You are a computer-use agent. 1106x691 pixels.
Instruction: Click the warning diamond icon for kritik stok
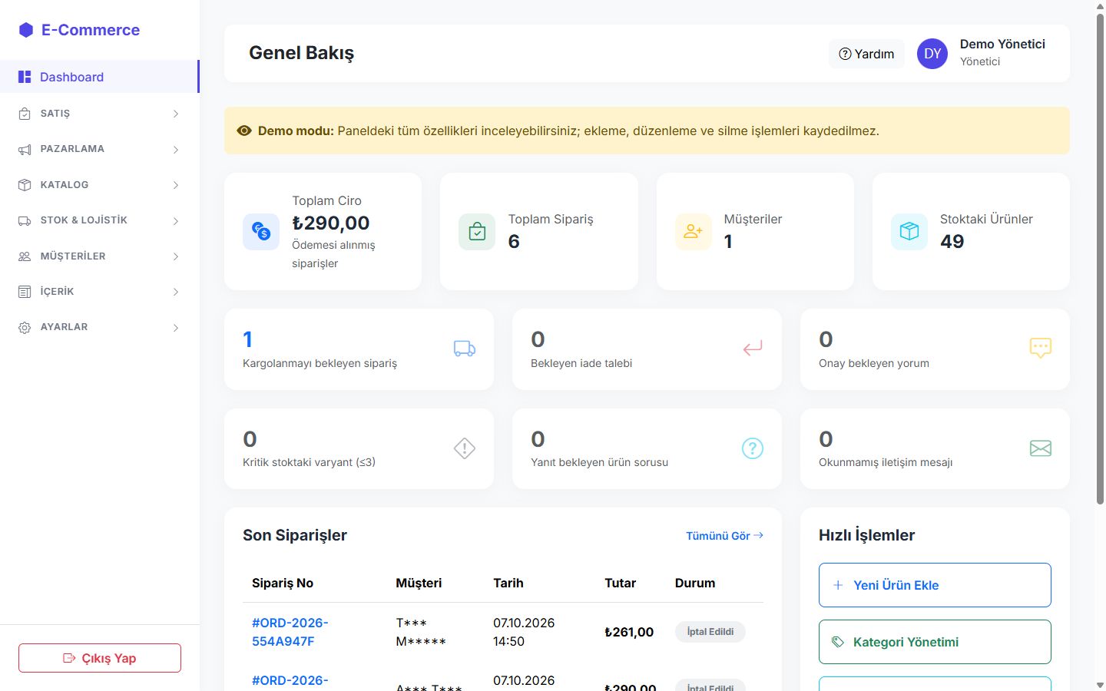point(465,448)
